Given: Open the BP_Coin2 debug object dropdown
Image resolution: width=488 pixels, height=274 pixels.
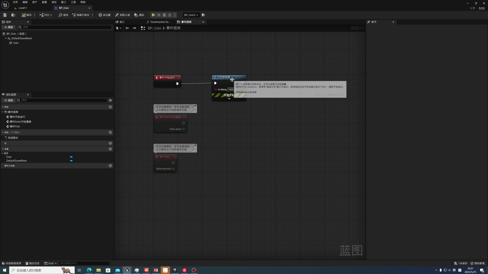Looking at the screenshot, I should [191, 15].
